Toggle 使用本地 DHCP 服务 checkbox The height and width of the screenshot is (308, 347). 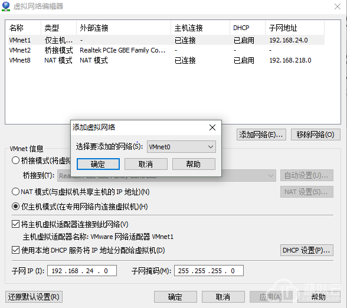pos(15,250)
